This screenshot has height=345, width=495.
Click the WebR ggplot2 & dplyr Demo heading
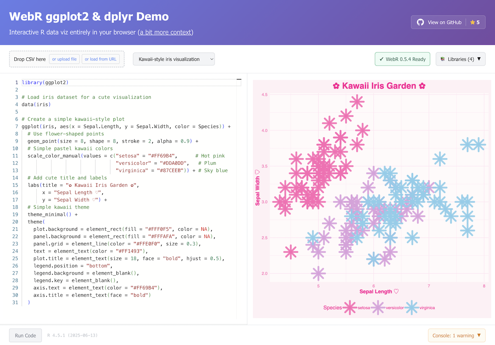[x=89, y=16]
